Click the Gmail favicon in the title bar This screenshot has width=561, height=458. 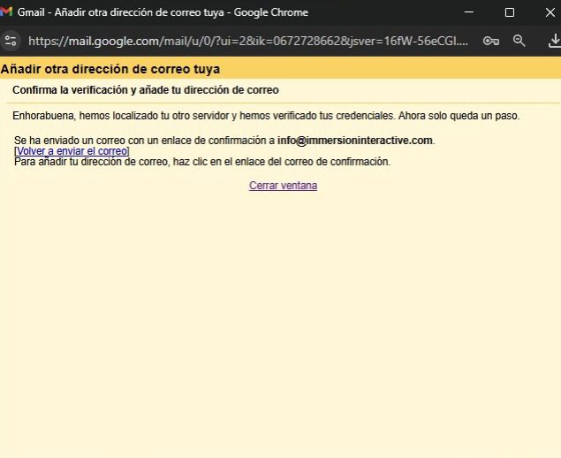(7, 12)
